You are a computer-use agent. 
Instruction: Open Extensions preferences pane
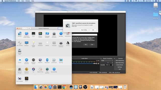click(54, 60)
